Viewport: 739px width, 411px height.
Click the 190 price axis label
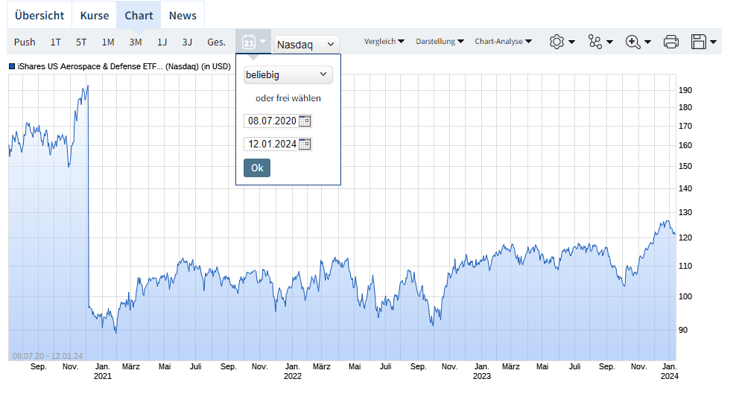point(685,90)
